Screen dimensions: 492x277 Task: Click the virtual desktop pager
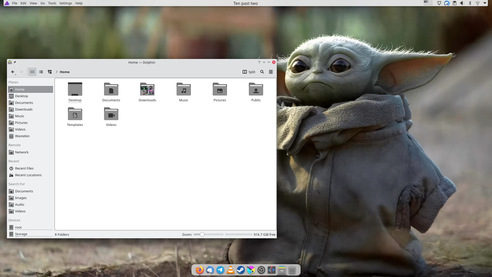428,3
